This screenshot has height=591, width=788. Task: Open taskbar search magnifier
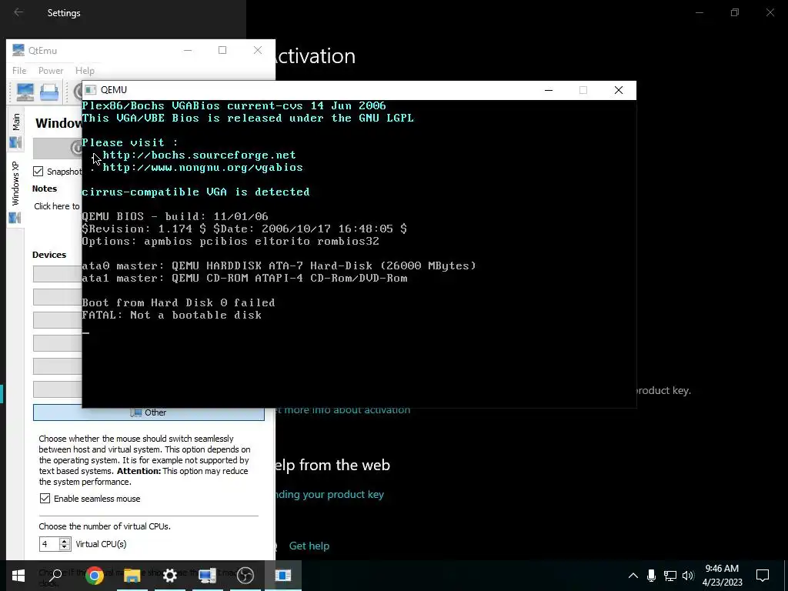coord(55,576)
